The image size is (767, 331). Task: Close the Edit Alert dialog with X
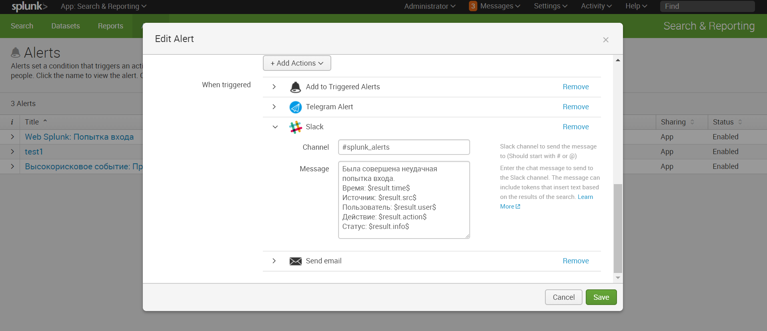(x=606, y=40)
